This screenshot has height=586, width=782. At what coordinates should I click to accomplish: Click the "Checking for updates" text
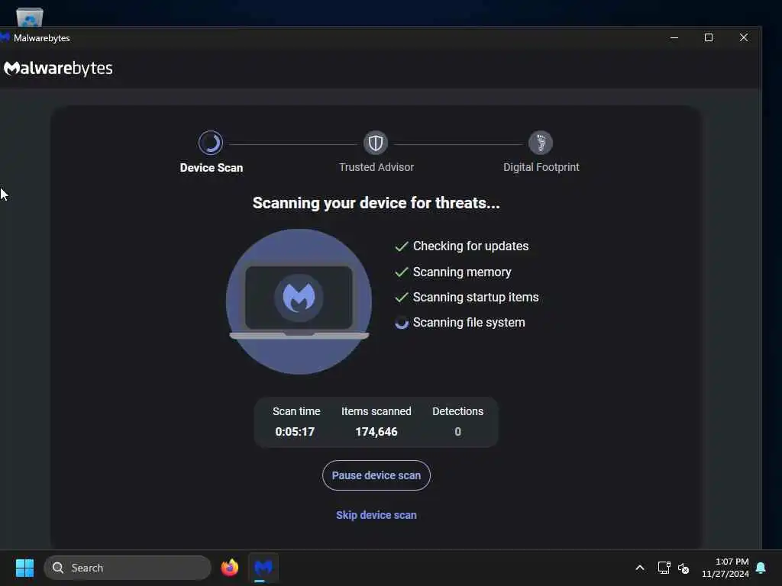470,246
